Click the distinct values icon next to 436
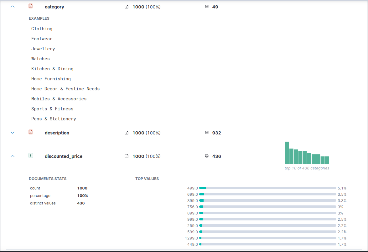Viewport: 368px width, 252px height. [207, 156]
